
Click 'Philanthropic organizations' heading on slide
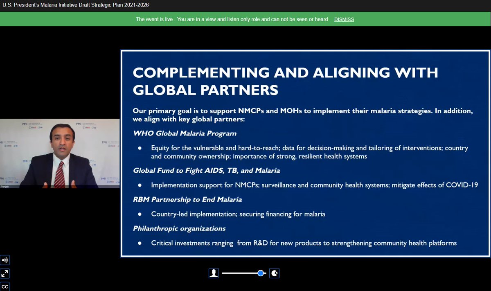click(x=179, y=228)
